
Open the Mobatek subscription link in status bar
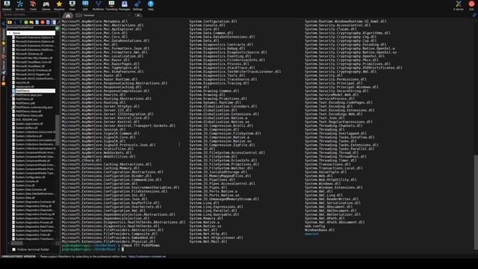click(147, 256)
